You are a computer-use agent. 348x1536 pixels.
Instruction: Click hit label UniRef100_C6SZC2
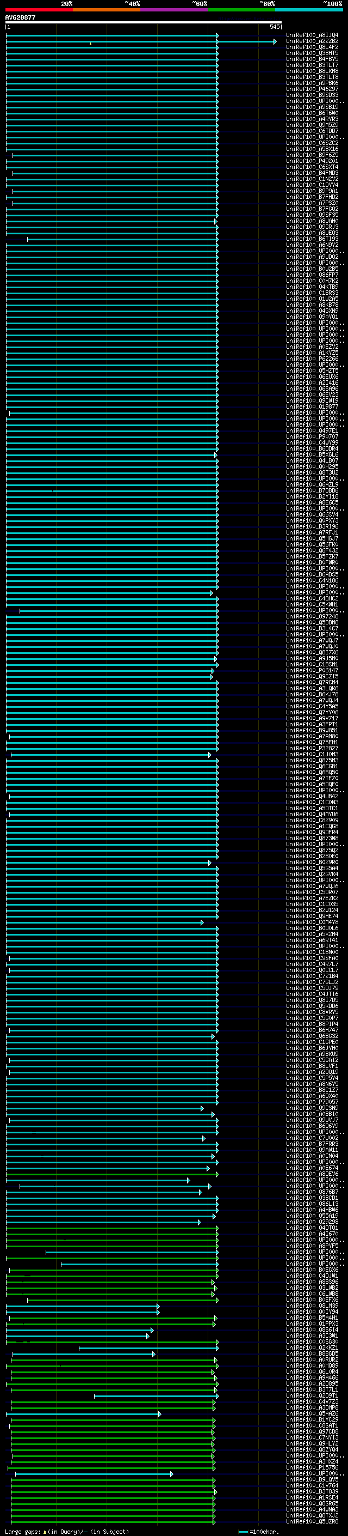[312, 143]
